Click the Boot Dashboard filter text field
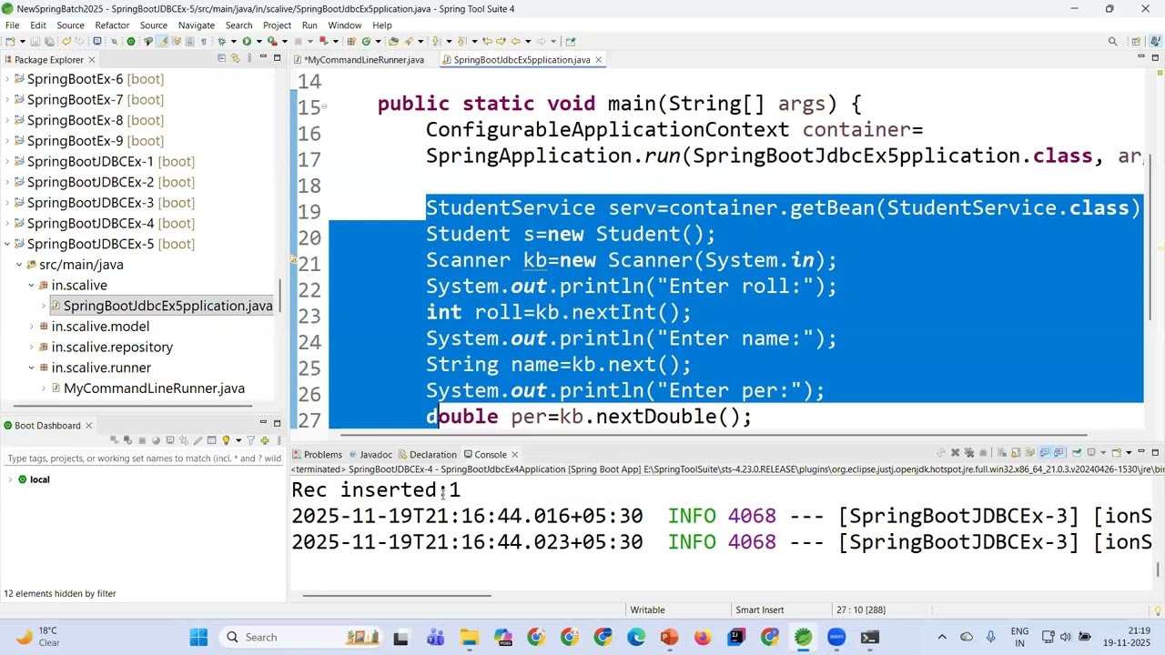1165x655 pixels. tap(143, 458)
